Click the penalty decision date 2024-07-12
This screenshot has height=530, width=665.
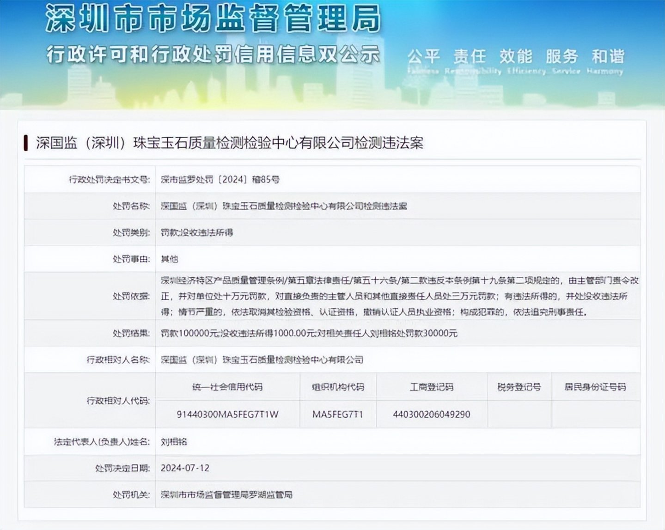click(x=185, y=468)
